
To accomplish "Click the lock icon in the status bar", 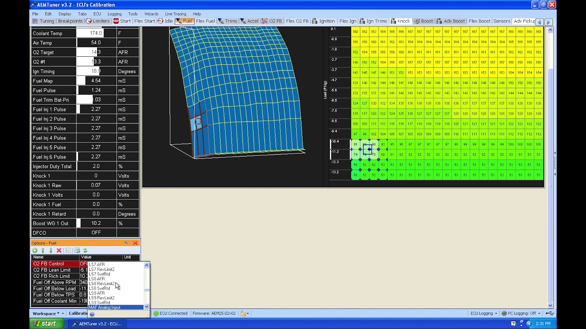I will [x=243, y=313].
